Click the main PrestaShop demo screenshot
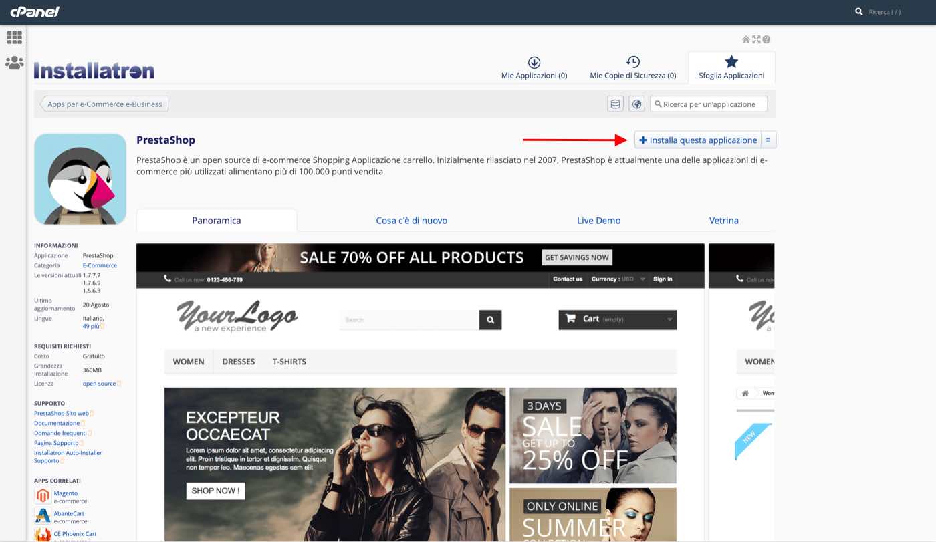 click(421, 392)
